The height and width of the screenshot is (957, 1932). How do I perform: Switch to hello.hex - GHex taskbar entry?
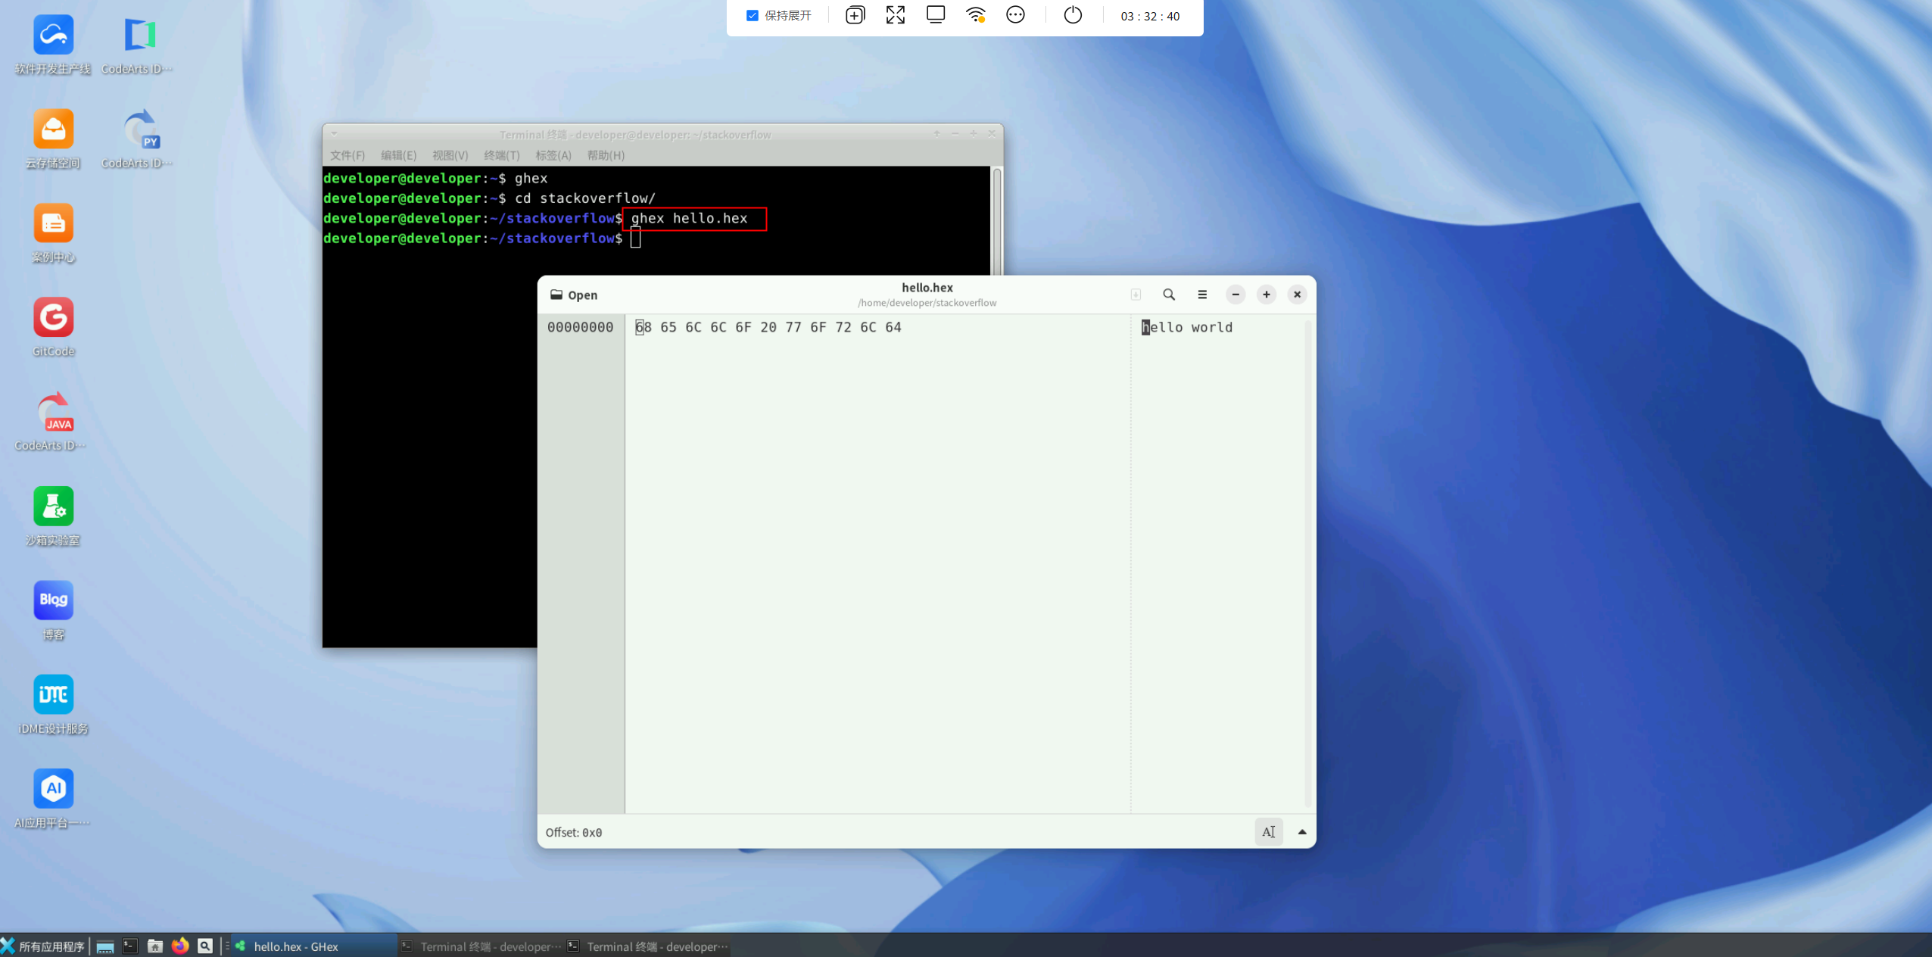tap(296, 946)
